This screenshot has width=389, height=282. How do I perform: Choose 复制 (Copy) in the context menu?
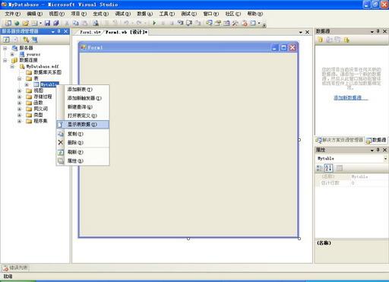tap(83, 134)
